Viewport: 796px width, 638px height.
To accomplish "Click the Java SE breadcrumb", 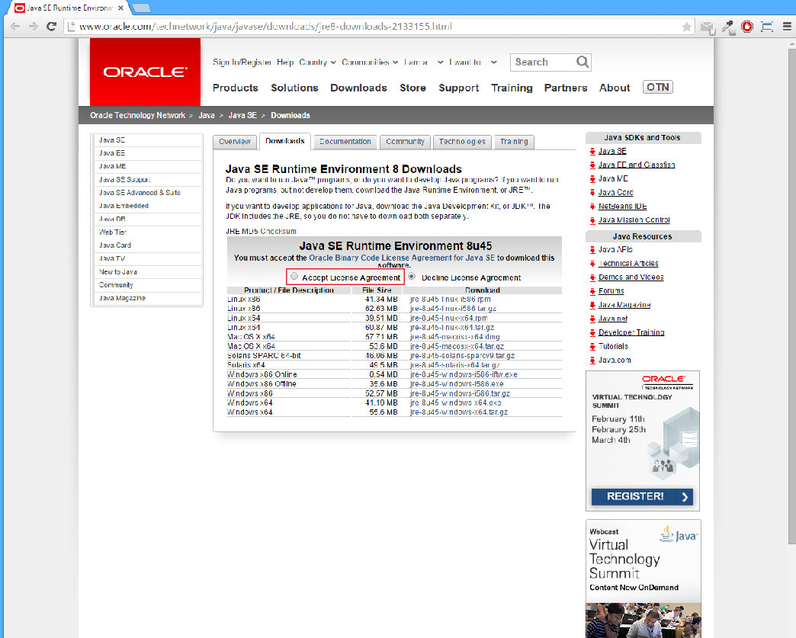I will pos(242,115).
